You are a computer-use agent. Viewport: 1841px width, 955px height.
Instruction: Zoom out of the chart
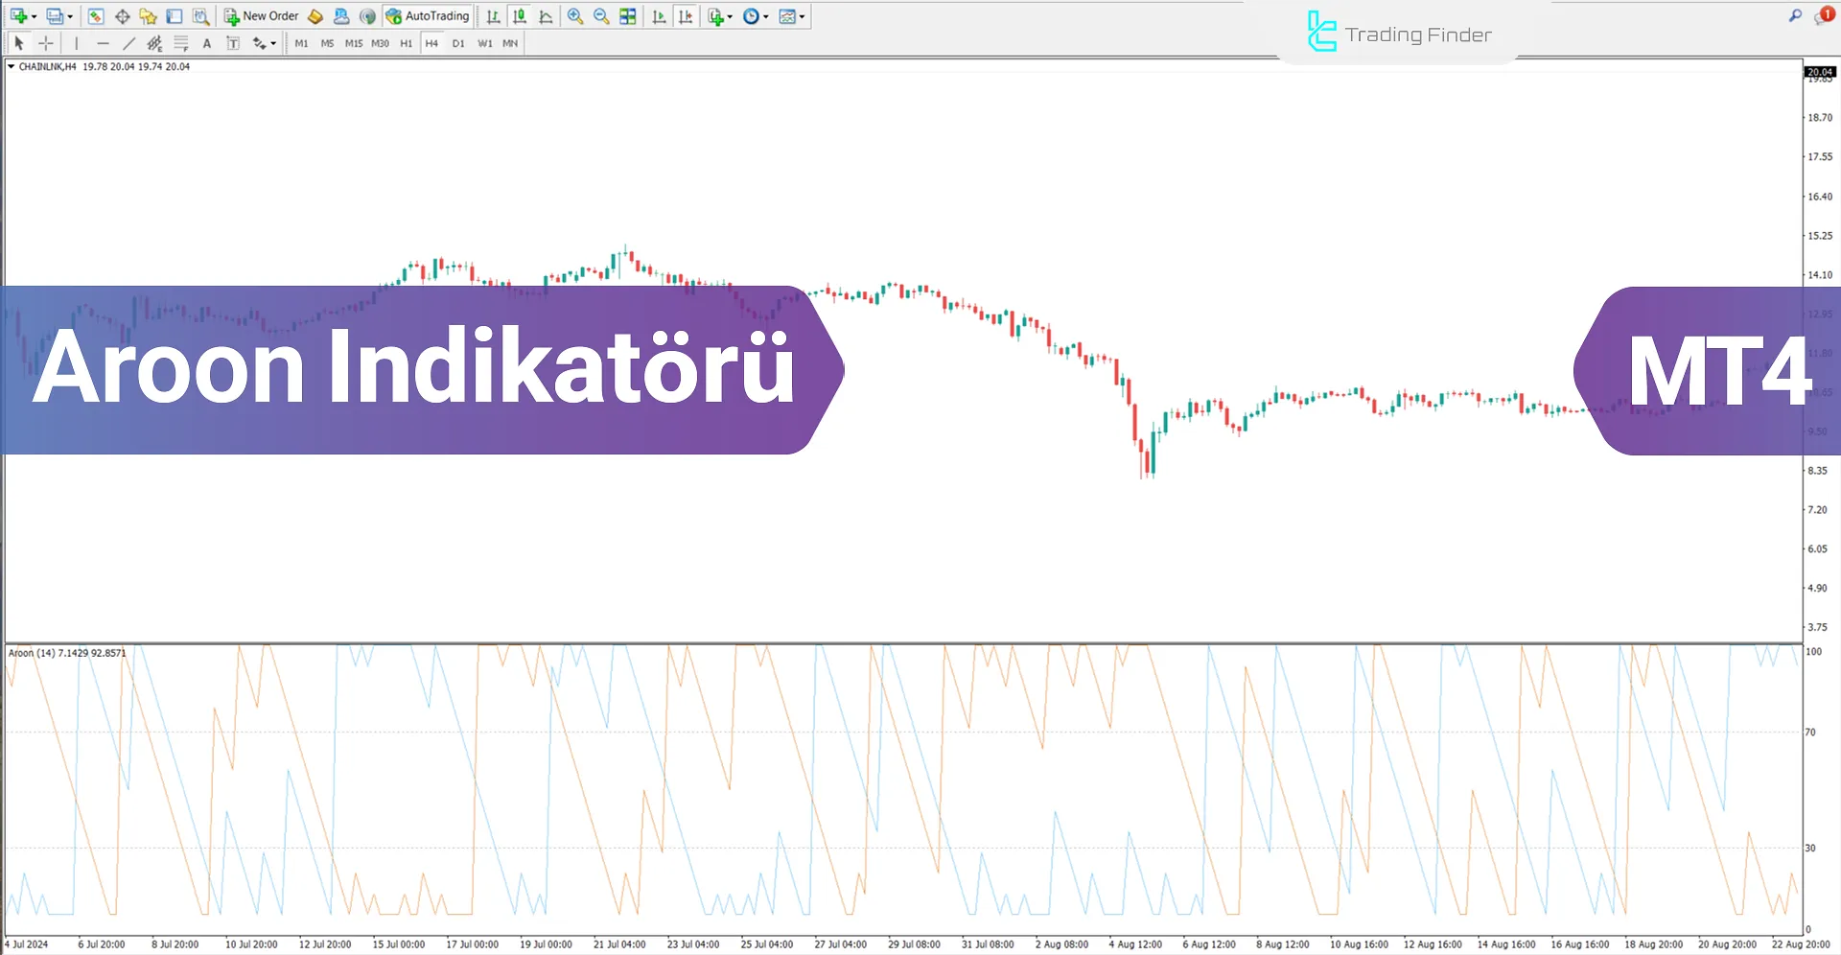[601, 16]
